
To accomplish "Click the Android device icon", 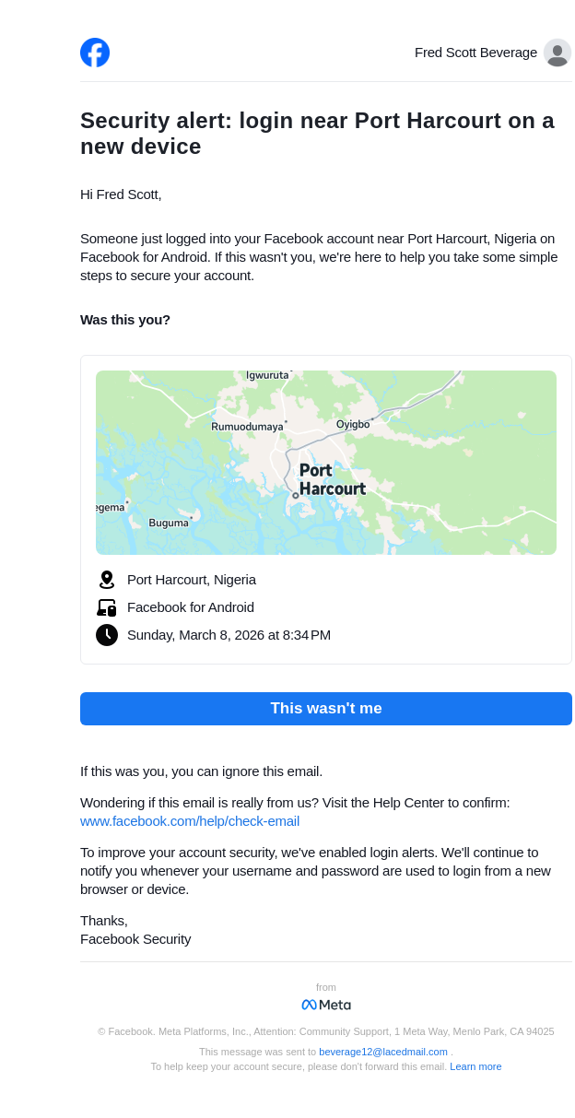I will (107, 607).
